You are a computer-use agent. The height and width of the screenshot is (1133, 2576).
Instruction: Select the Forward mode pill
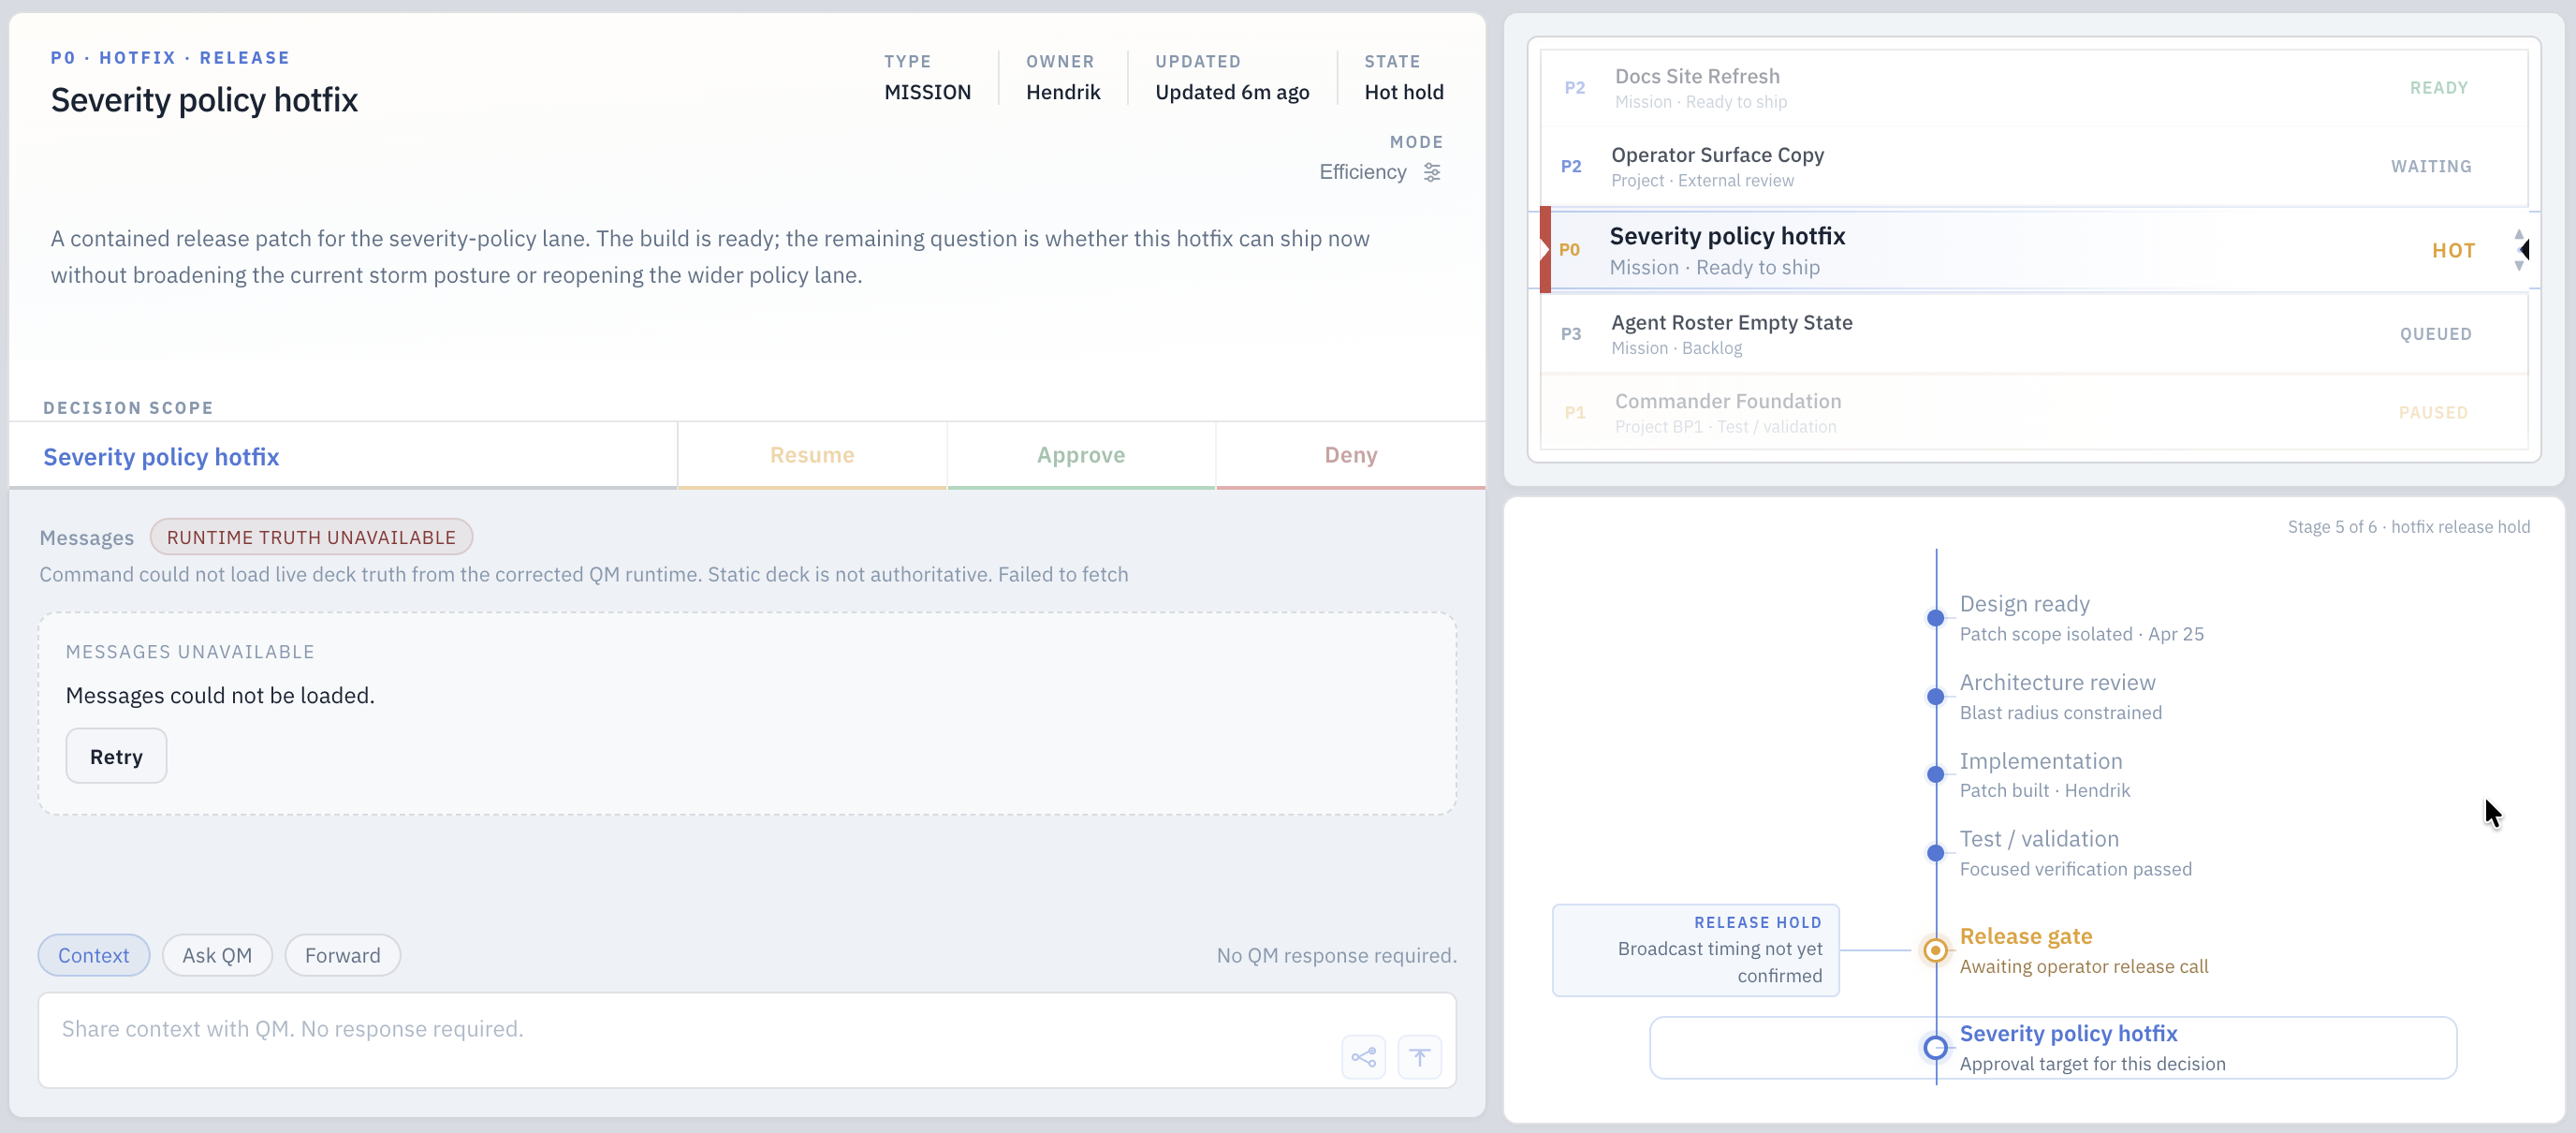342,955
